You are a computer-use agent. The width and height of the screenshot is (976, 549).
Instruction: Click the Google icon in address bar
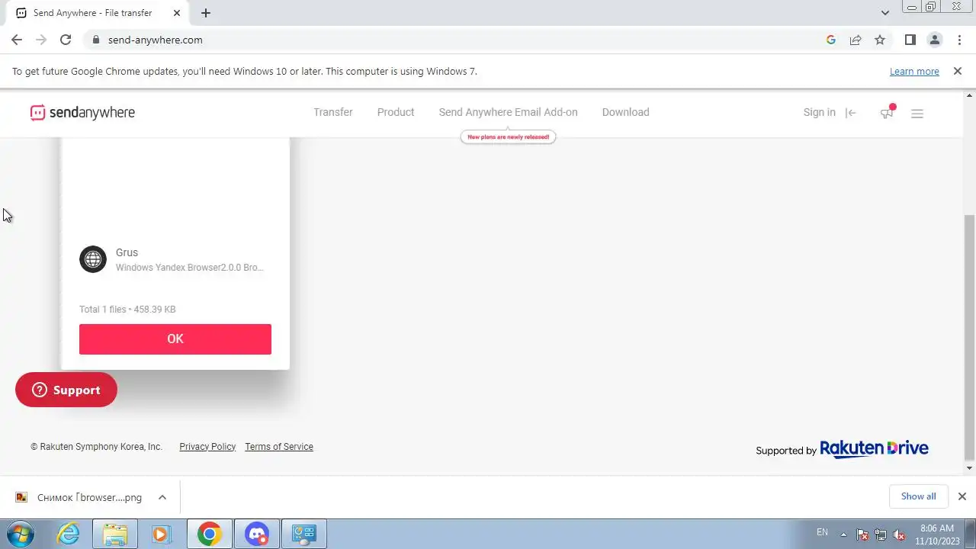[x=831, y=40]
